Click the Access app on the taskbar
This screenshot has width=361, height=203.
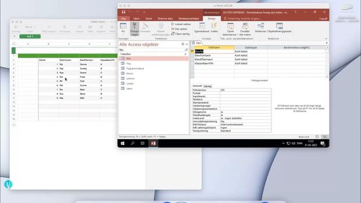(153, 143)
